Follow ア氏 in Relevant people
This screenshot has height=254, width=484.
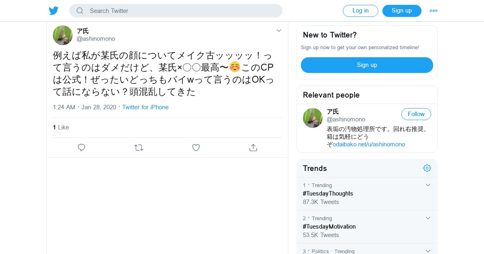click(416, 114)
